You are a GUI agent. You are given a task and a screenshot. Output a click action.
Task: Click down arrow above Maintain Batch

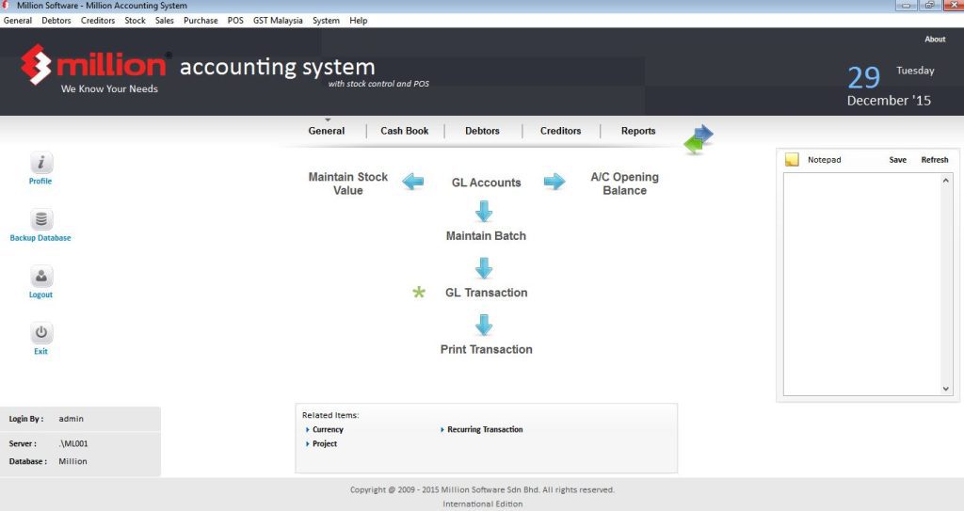pyautogui.click(x=484, y=211)
